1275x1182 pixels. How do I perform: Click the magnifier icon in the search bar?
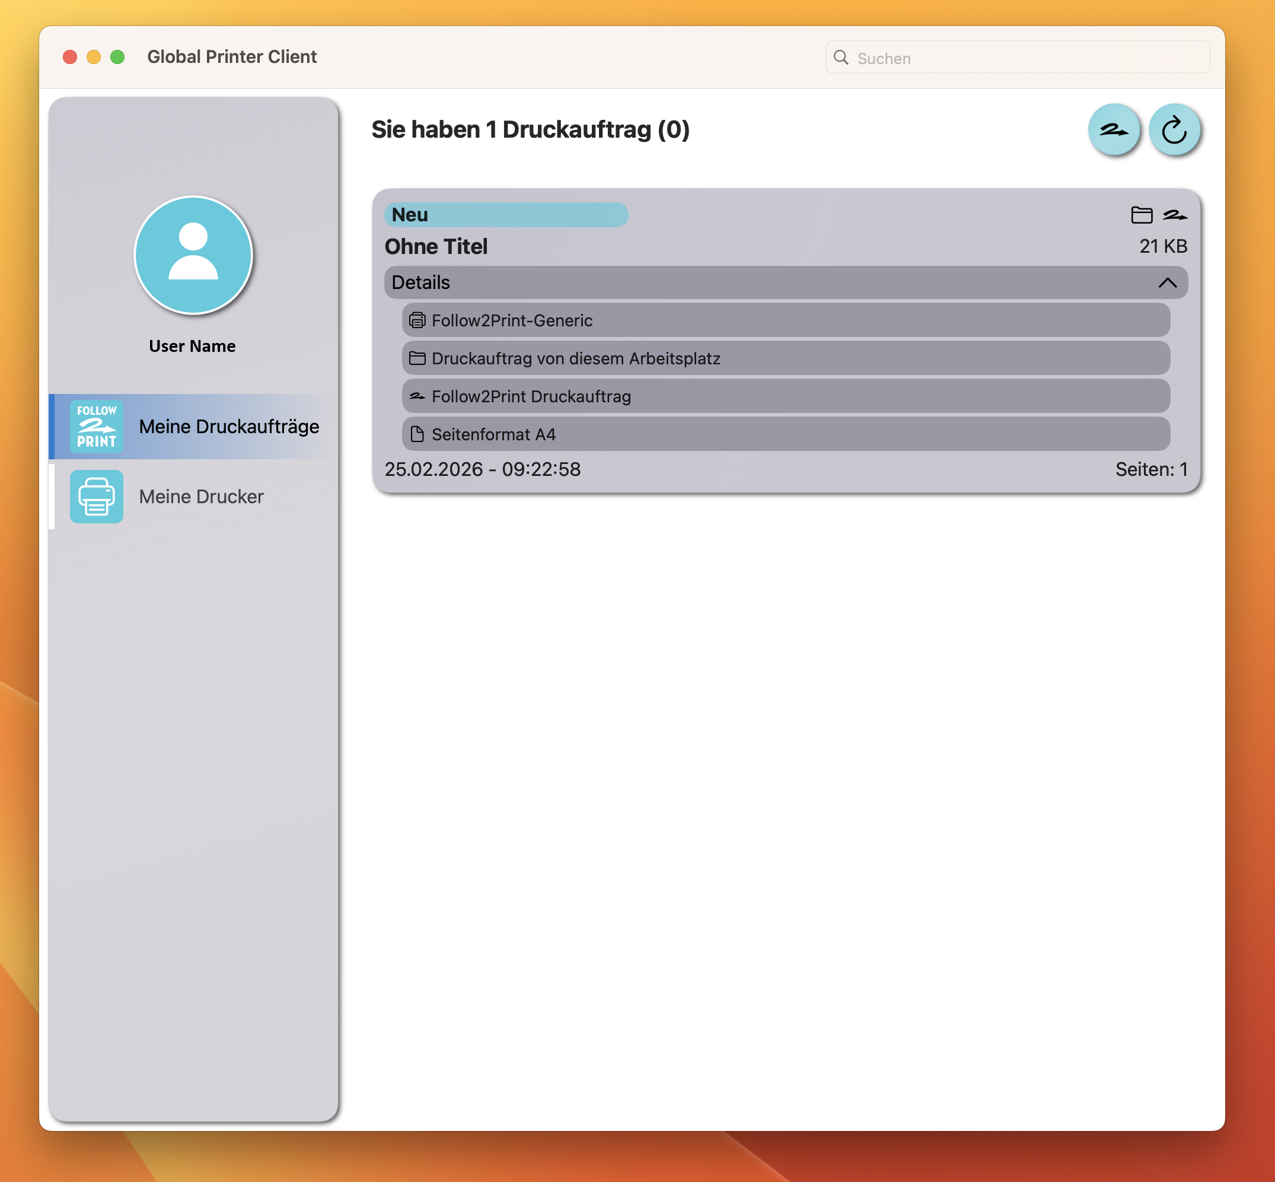(842, 58)
